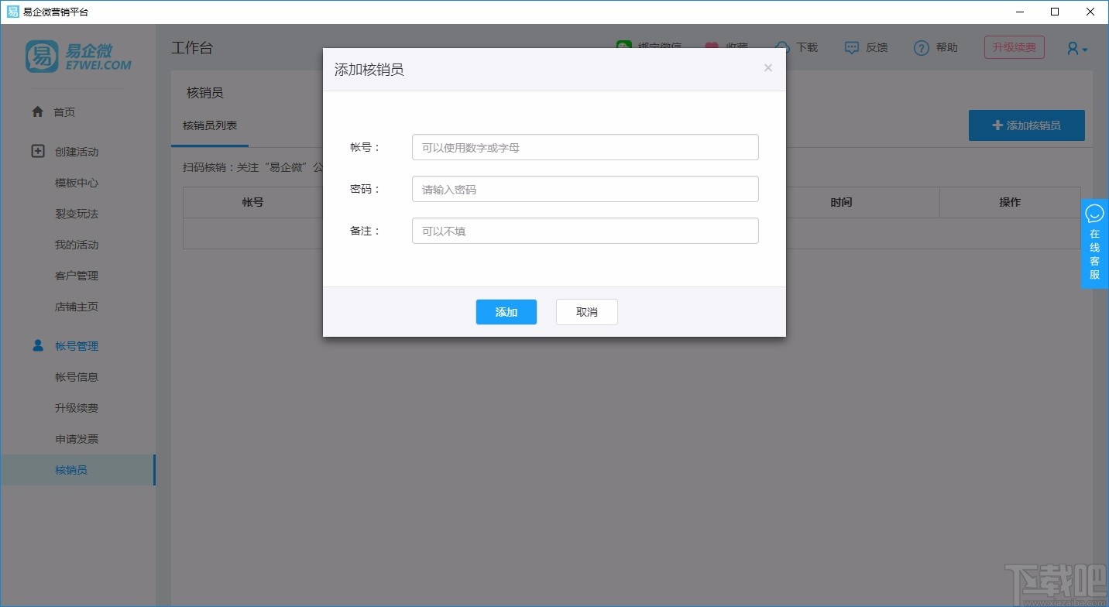
Task: Focus the 密码 input field
Action: coord(585,189)
